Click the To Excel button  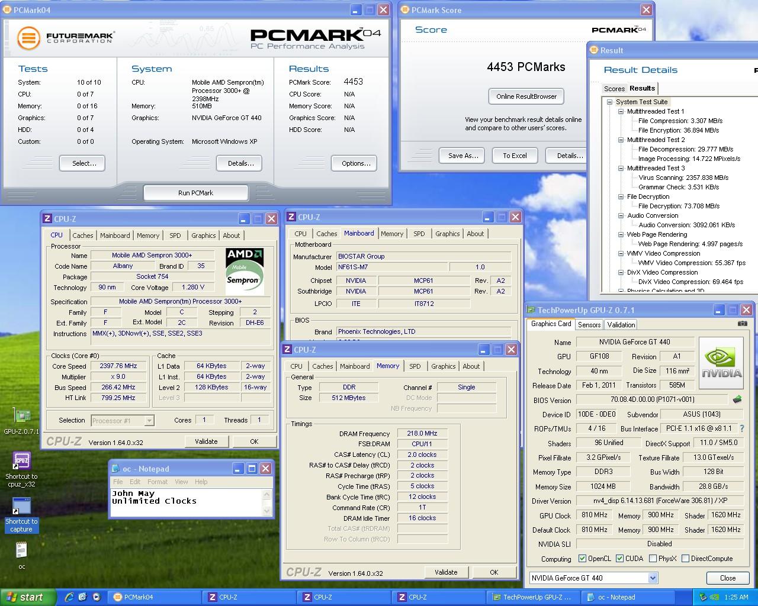click(515, 156)
